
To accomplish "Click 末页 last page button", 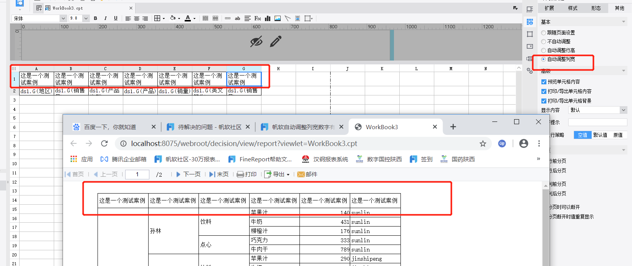I will pos(219,174).
